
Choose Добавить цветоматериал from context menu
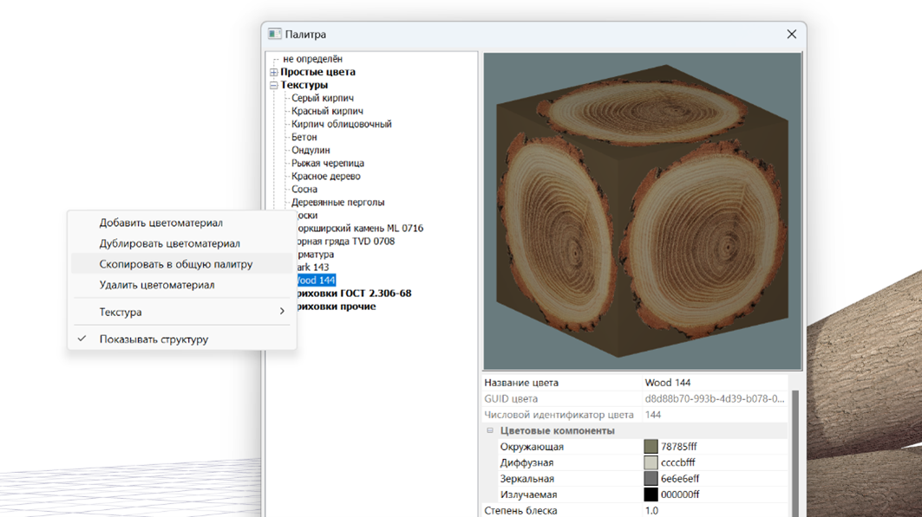click(160, 223)
